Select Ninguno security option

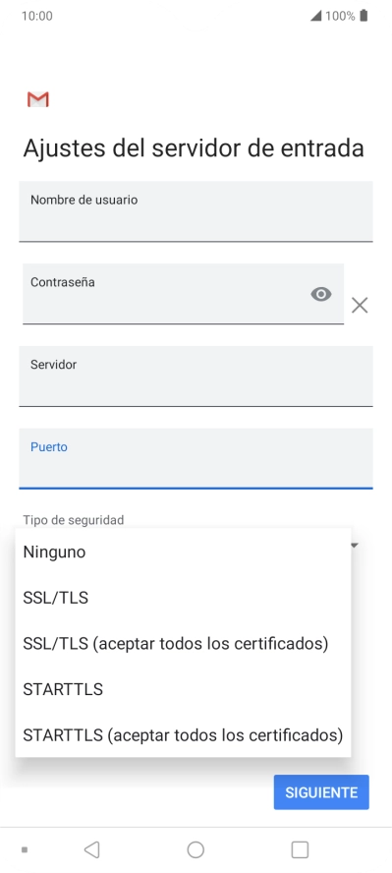[183, 552]
